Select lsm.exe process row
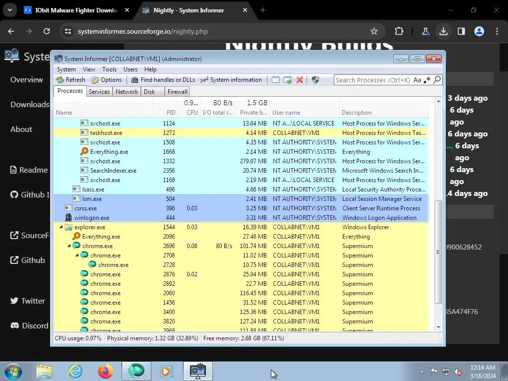The width and height of the screenshot is (508, 381). 241,199
